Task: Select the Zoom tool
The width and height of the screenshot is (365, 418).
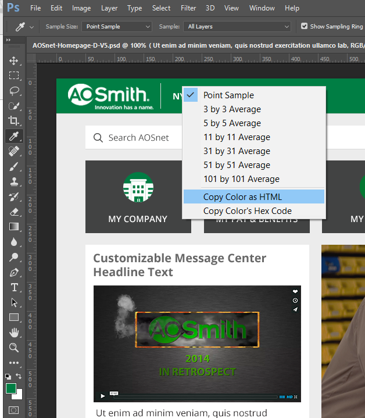Action: (14, 348)
